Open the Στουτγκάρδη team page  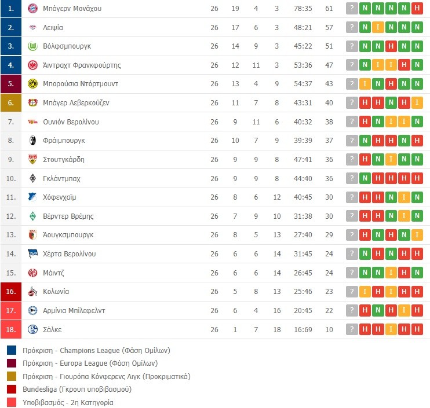point(64,160)
